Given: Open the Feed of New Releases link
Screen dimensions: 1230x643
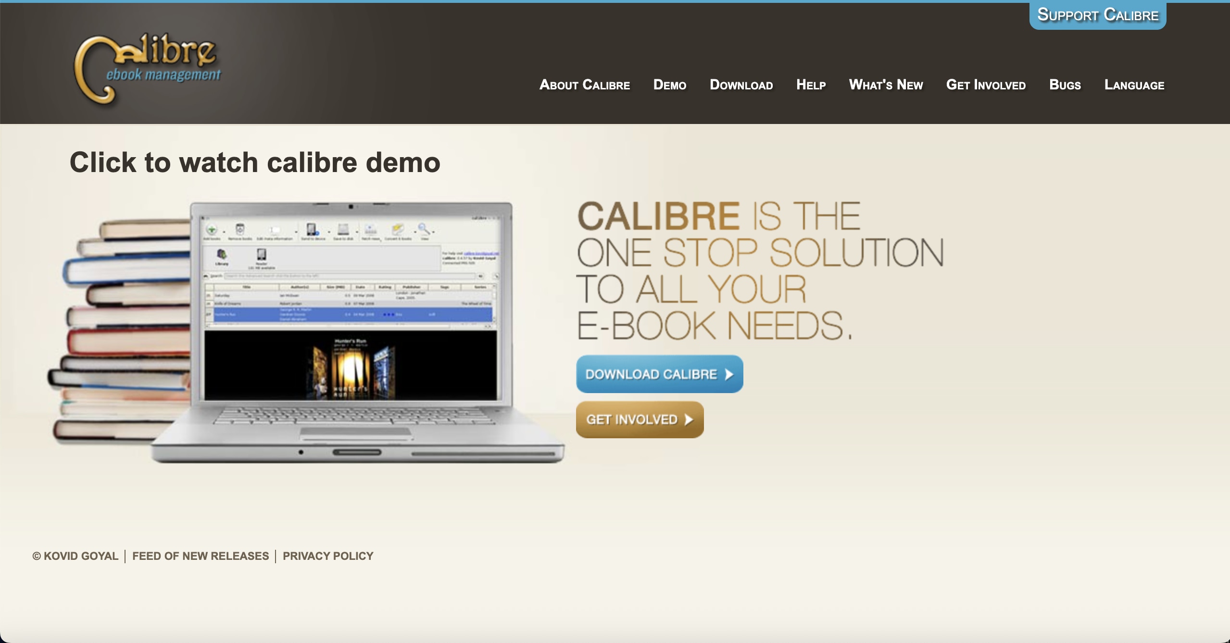Looking at the screenshot, I should point(201,556).
